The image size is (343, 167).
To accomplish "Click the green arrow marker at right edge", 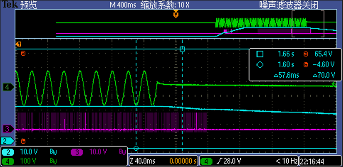I will 334,84.
